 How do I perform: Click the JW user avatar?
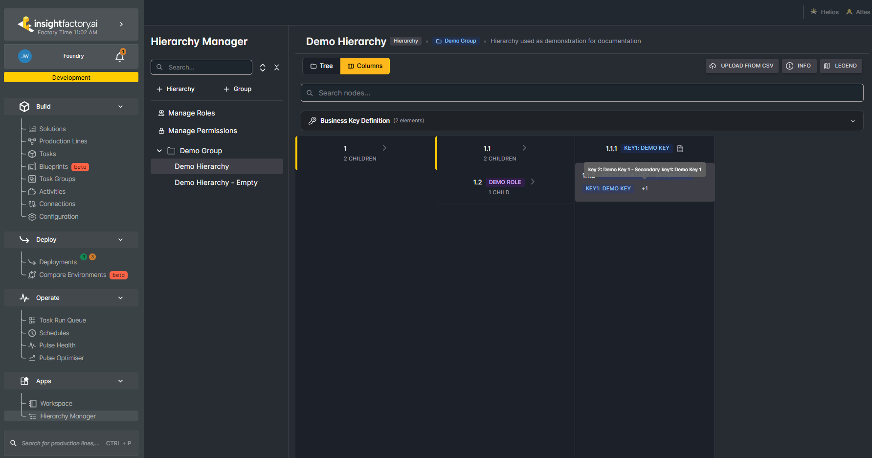pos(25,56)
